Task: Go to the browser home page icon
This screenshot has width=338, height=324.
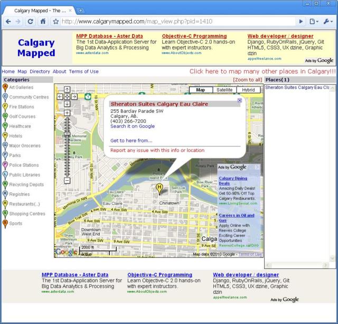Action: pos(43,21)
